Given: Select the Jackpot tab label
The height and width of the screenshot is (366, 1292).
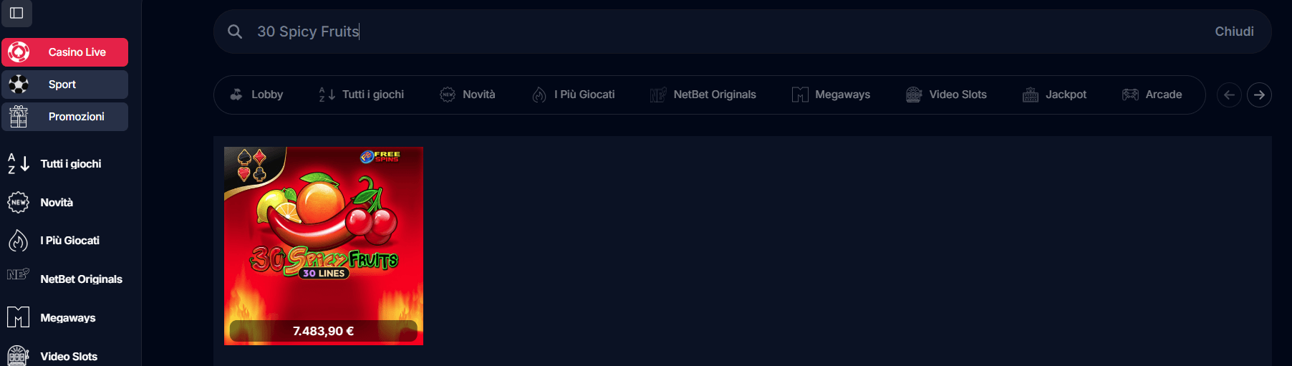Looking at the screenshot, I should (1066, 95).
